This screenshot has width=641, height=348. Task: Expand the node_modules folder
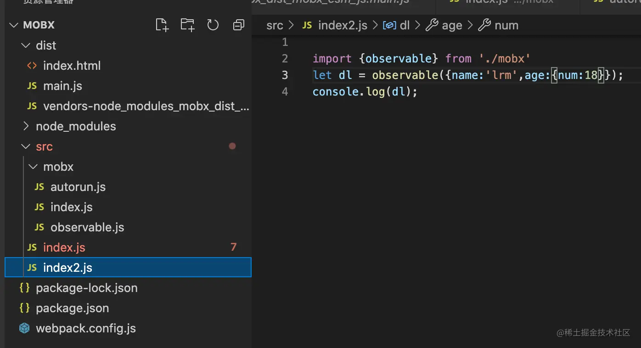26,126
